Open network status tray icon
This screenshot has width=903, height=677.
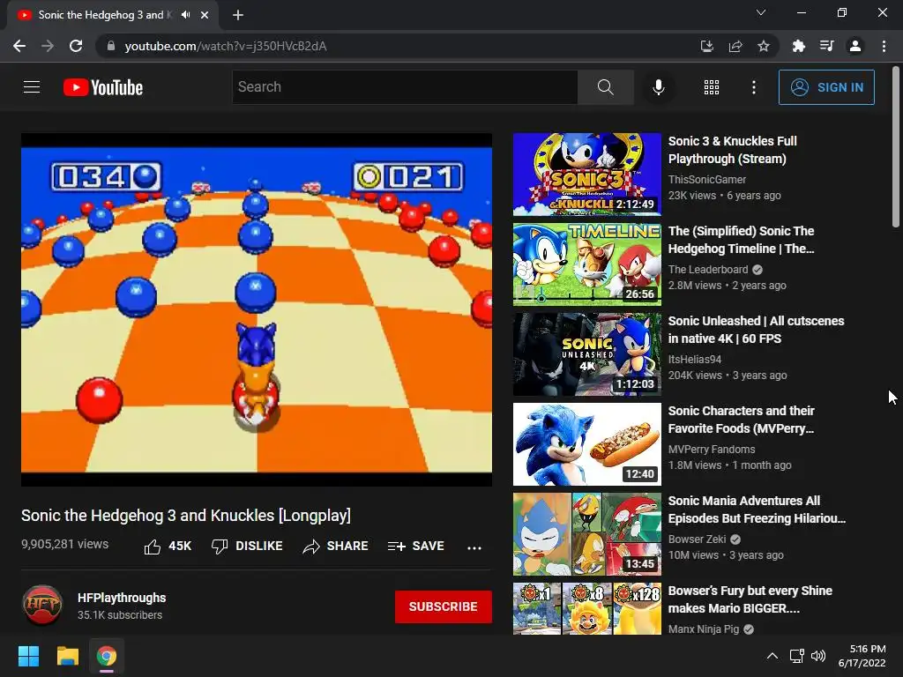(x=797, y=656)
